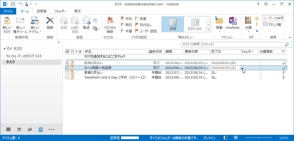Set low importance with blue arrow
The width and height of the screenshot is (294, 141).
pyautogui.click(x=257, y=31)
